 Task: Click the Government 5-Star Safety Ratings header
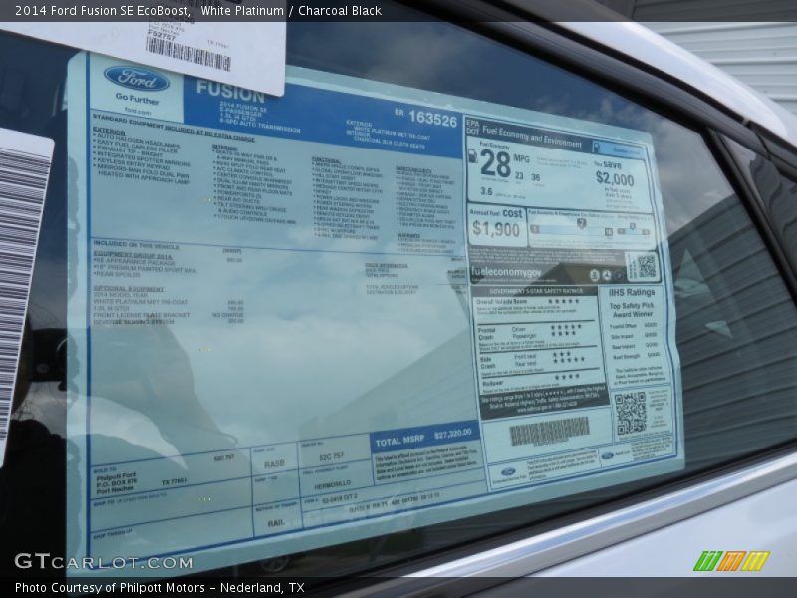click(x=536, y=291)
